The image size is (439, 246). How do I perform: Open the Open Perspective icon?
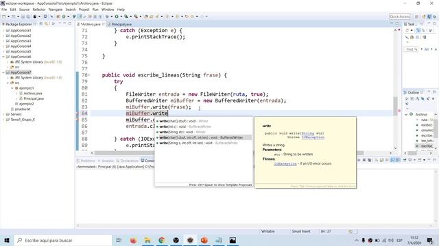416,16
